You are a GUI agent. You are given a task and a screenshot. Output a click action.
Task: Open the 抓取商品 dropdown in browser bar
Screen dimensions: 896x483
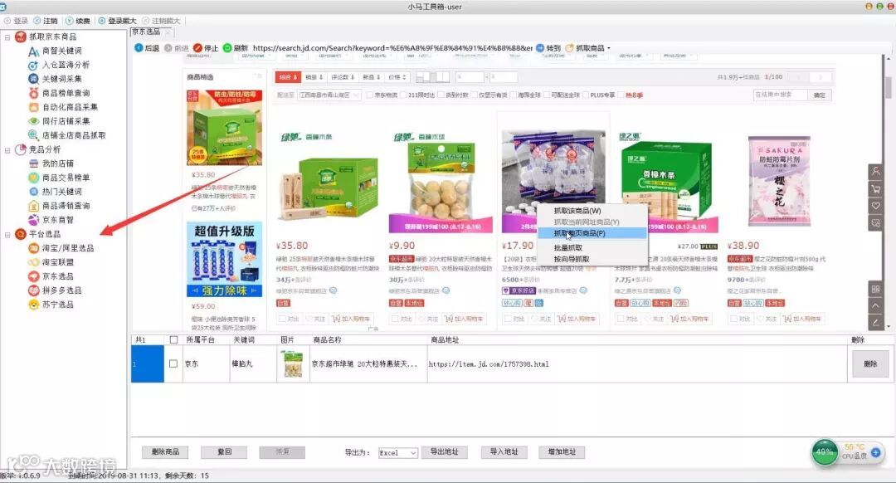(588, 48)
